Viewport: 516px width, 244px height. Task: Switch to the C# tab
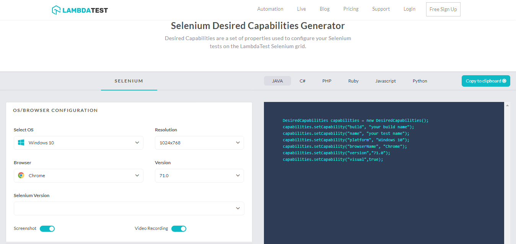(x=302, y=81)
